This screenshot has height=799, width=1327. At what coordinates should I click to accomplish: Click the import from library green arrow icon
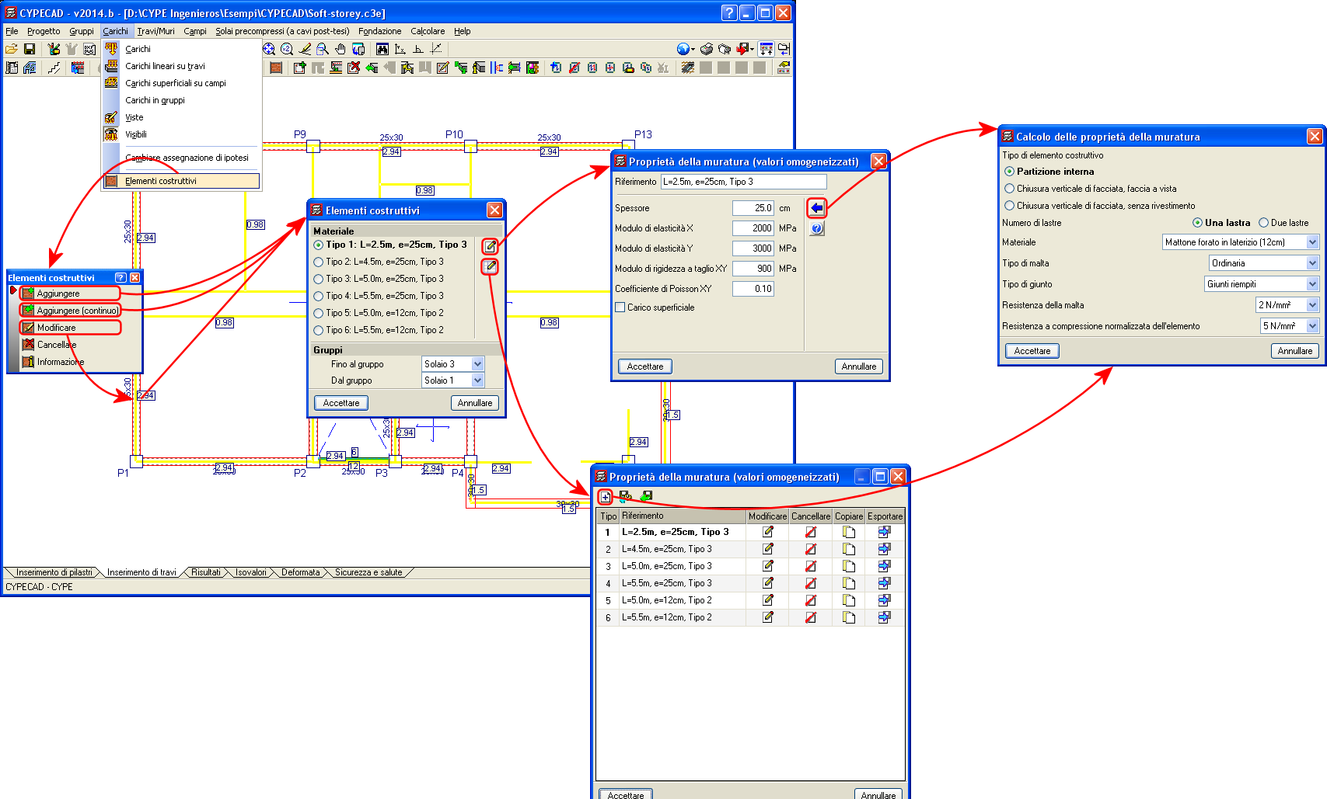pyautogui.click(x=646, y=496)
